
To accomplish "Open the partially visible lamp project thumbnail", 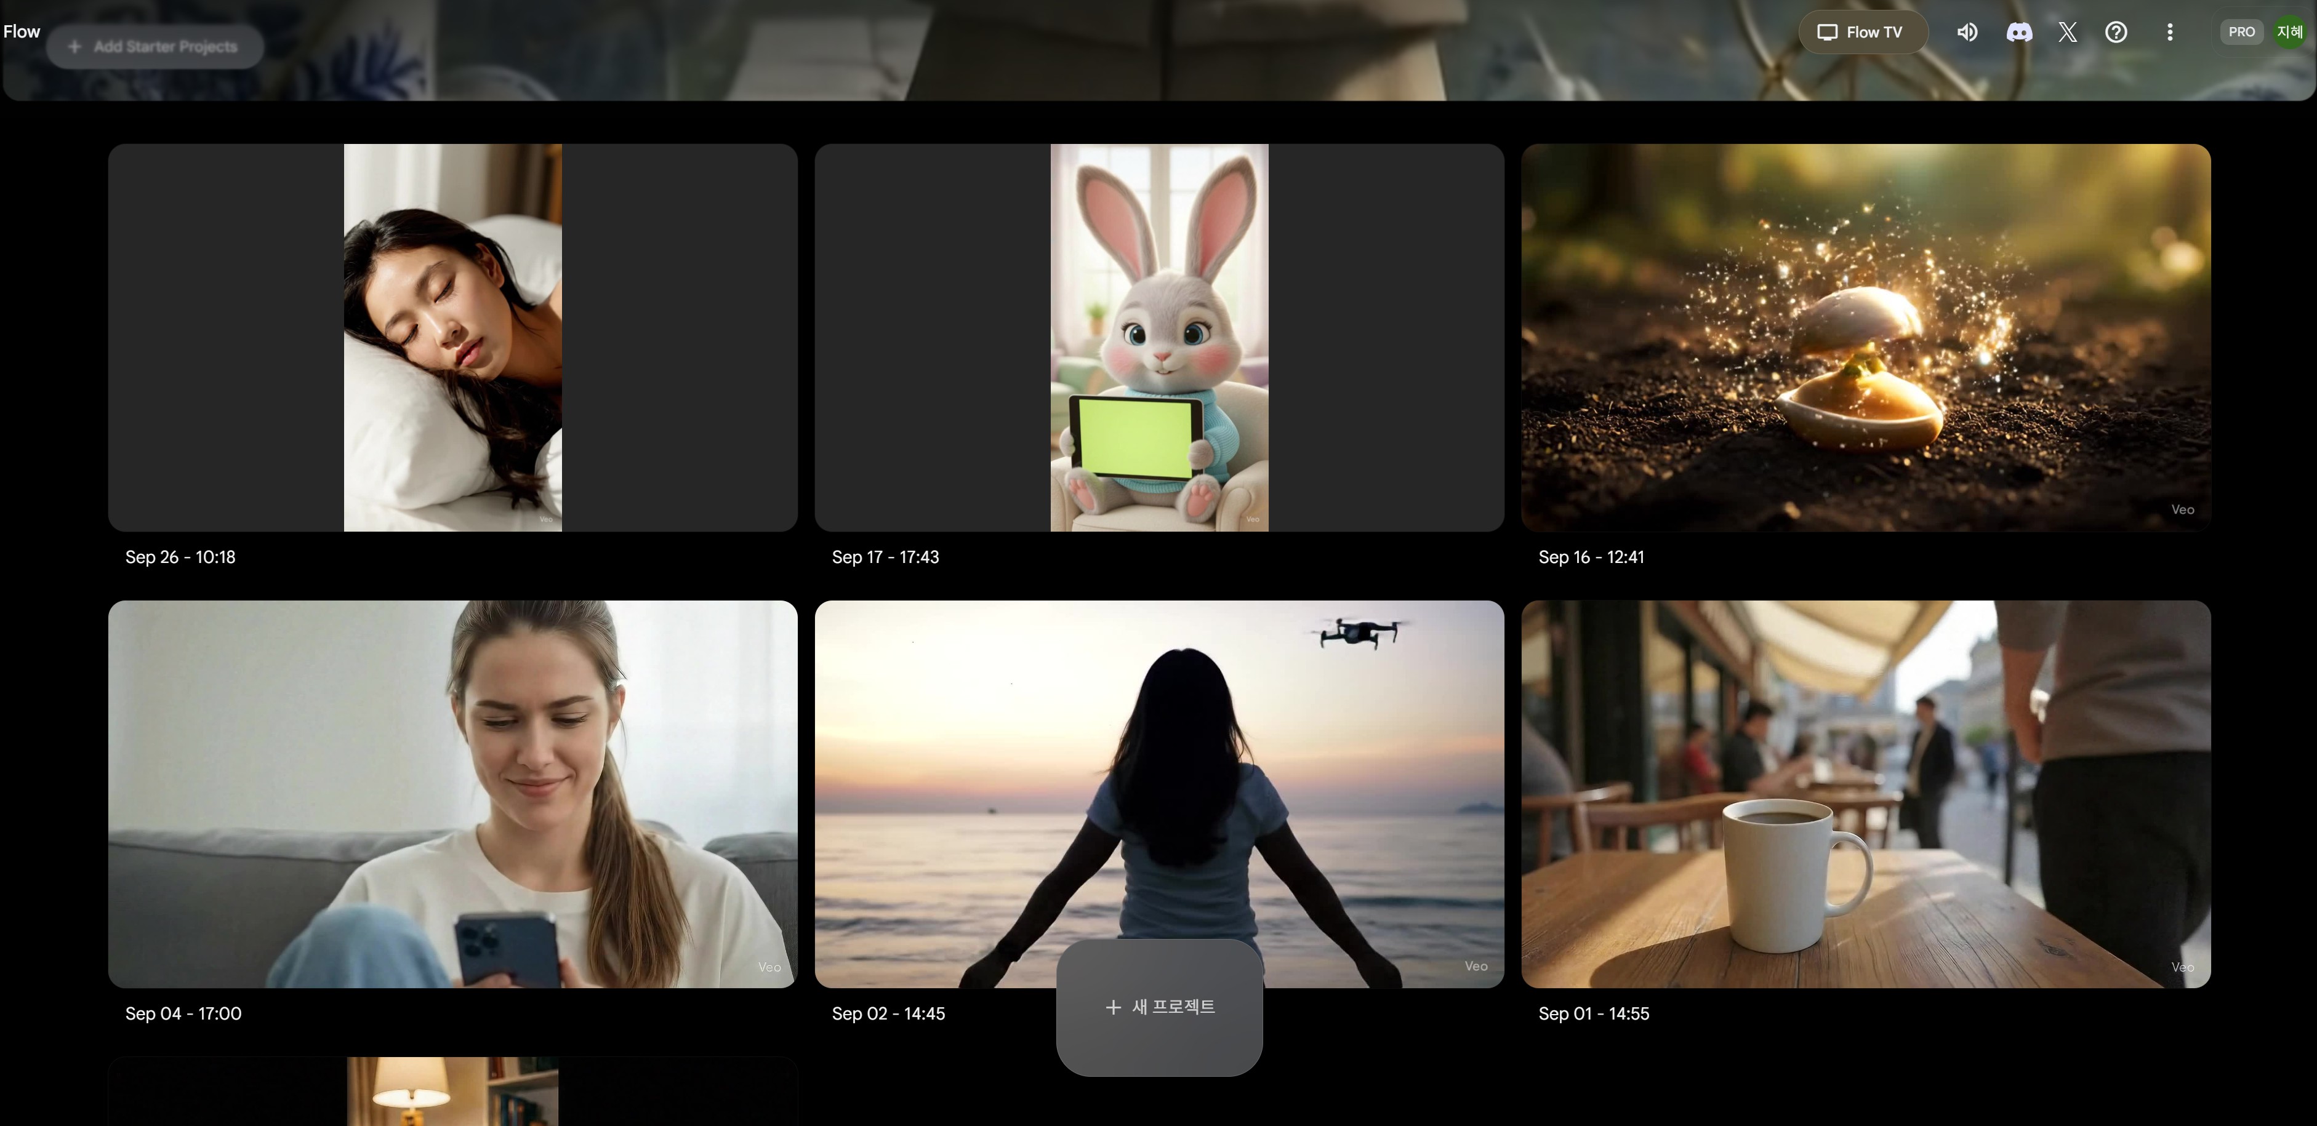I will click(452, 1092).
